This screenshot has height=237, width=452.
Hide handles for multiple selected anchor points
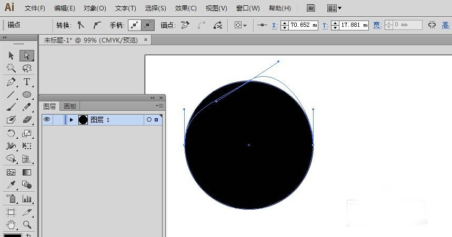tap(148, 25)
